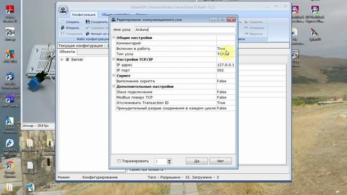Open KMP Games desktop icon

point(10,101)
